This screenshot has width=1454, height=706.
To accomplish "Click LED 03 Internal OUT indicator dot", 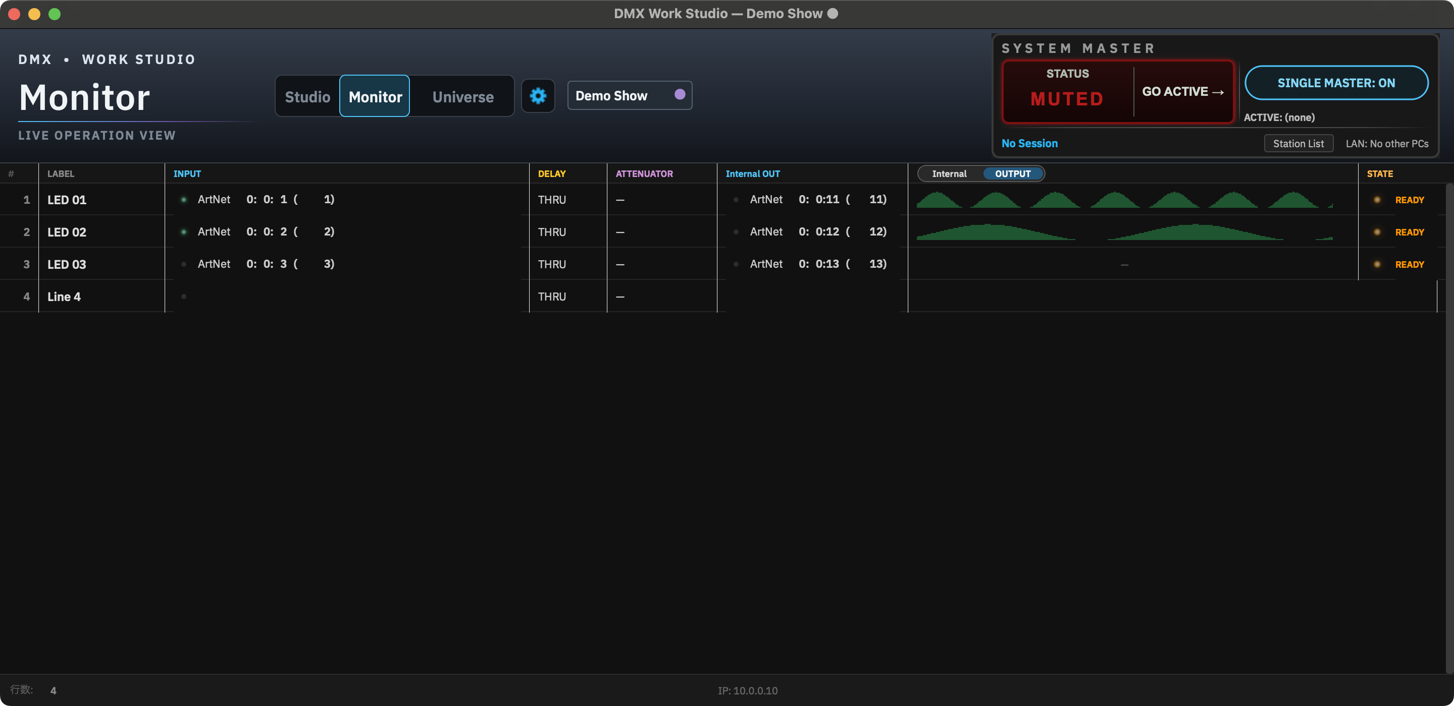I will click(736, 264).
